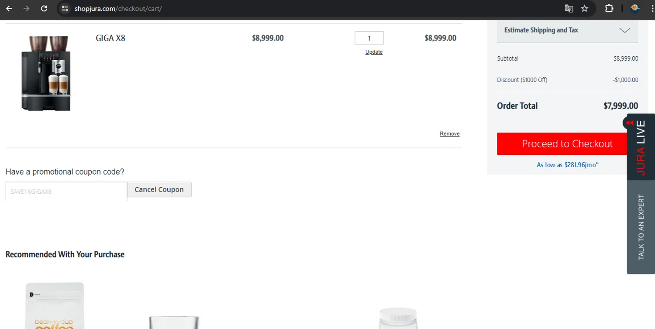Open Chrome profile avatar
Viewport: 655px width, 329px height.
[635, 8]
